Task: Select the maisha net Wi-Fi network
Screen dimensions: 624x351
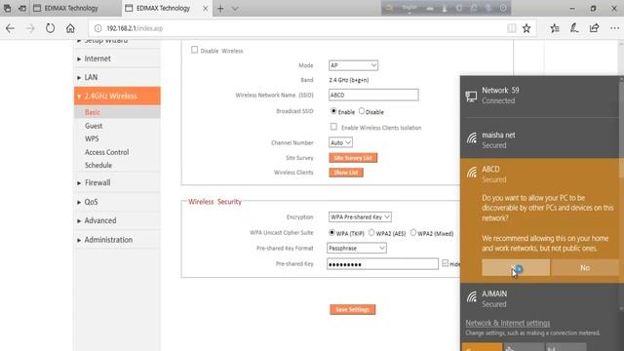Action: click(x=540, y=139)
